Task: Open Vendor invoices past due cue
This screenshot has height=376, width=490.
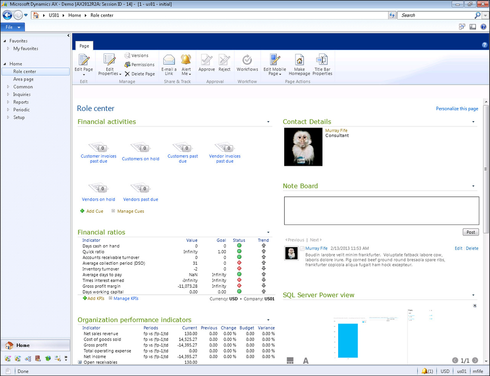Action: tap(225, 153)
